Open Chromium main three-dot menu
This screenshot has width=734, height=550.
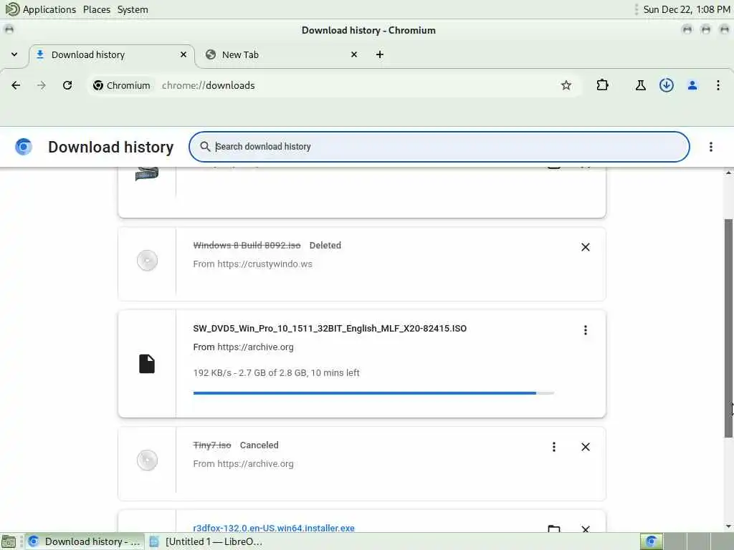pos(718,85)
